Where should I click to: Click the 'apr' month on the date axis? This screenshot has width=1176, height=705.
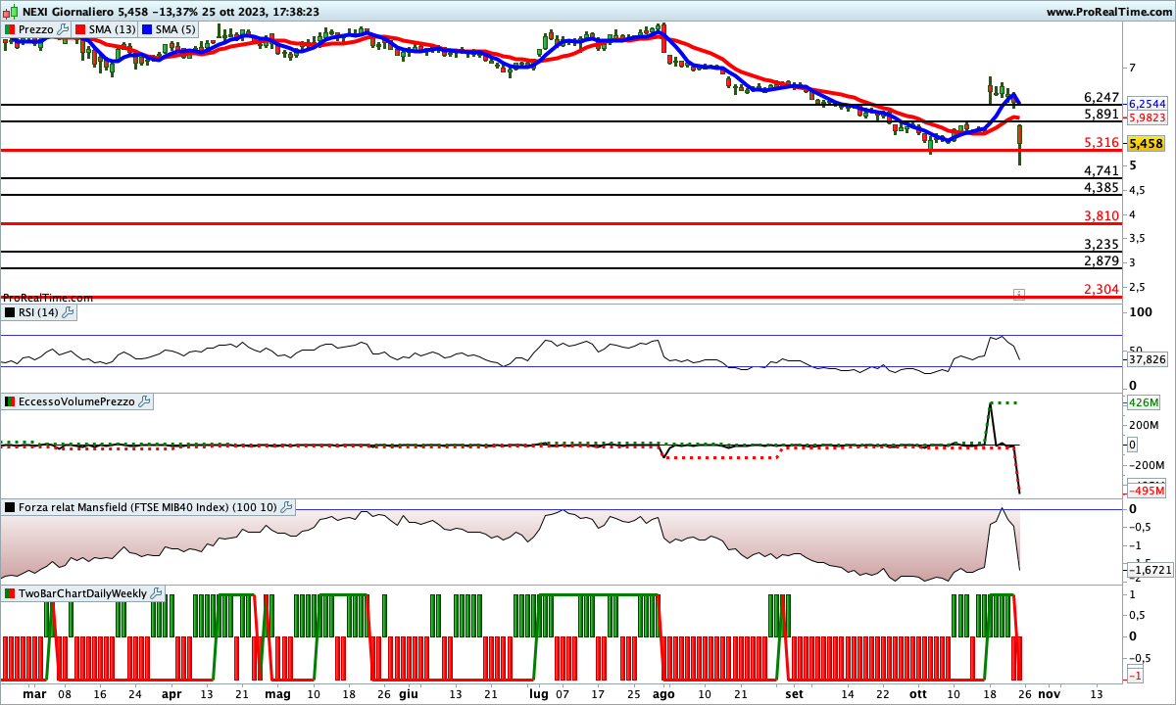point(173,693)
